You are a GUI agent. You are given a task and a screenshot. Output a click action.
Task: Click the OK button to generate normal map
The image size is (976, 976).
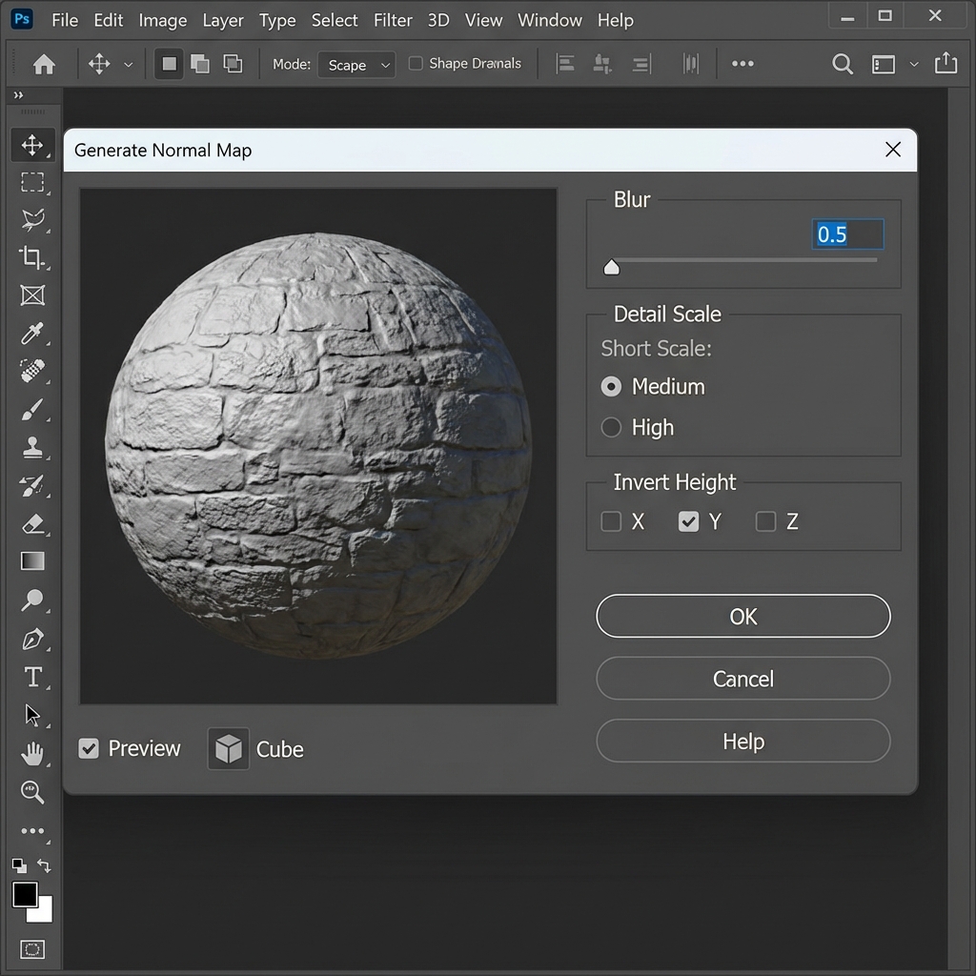pyautogui.click(x=742, y=616)
